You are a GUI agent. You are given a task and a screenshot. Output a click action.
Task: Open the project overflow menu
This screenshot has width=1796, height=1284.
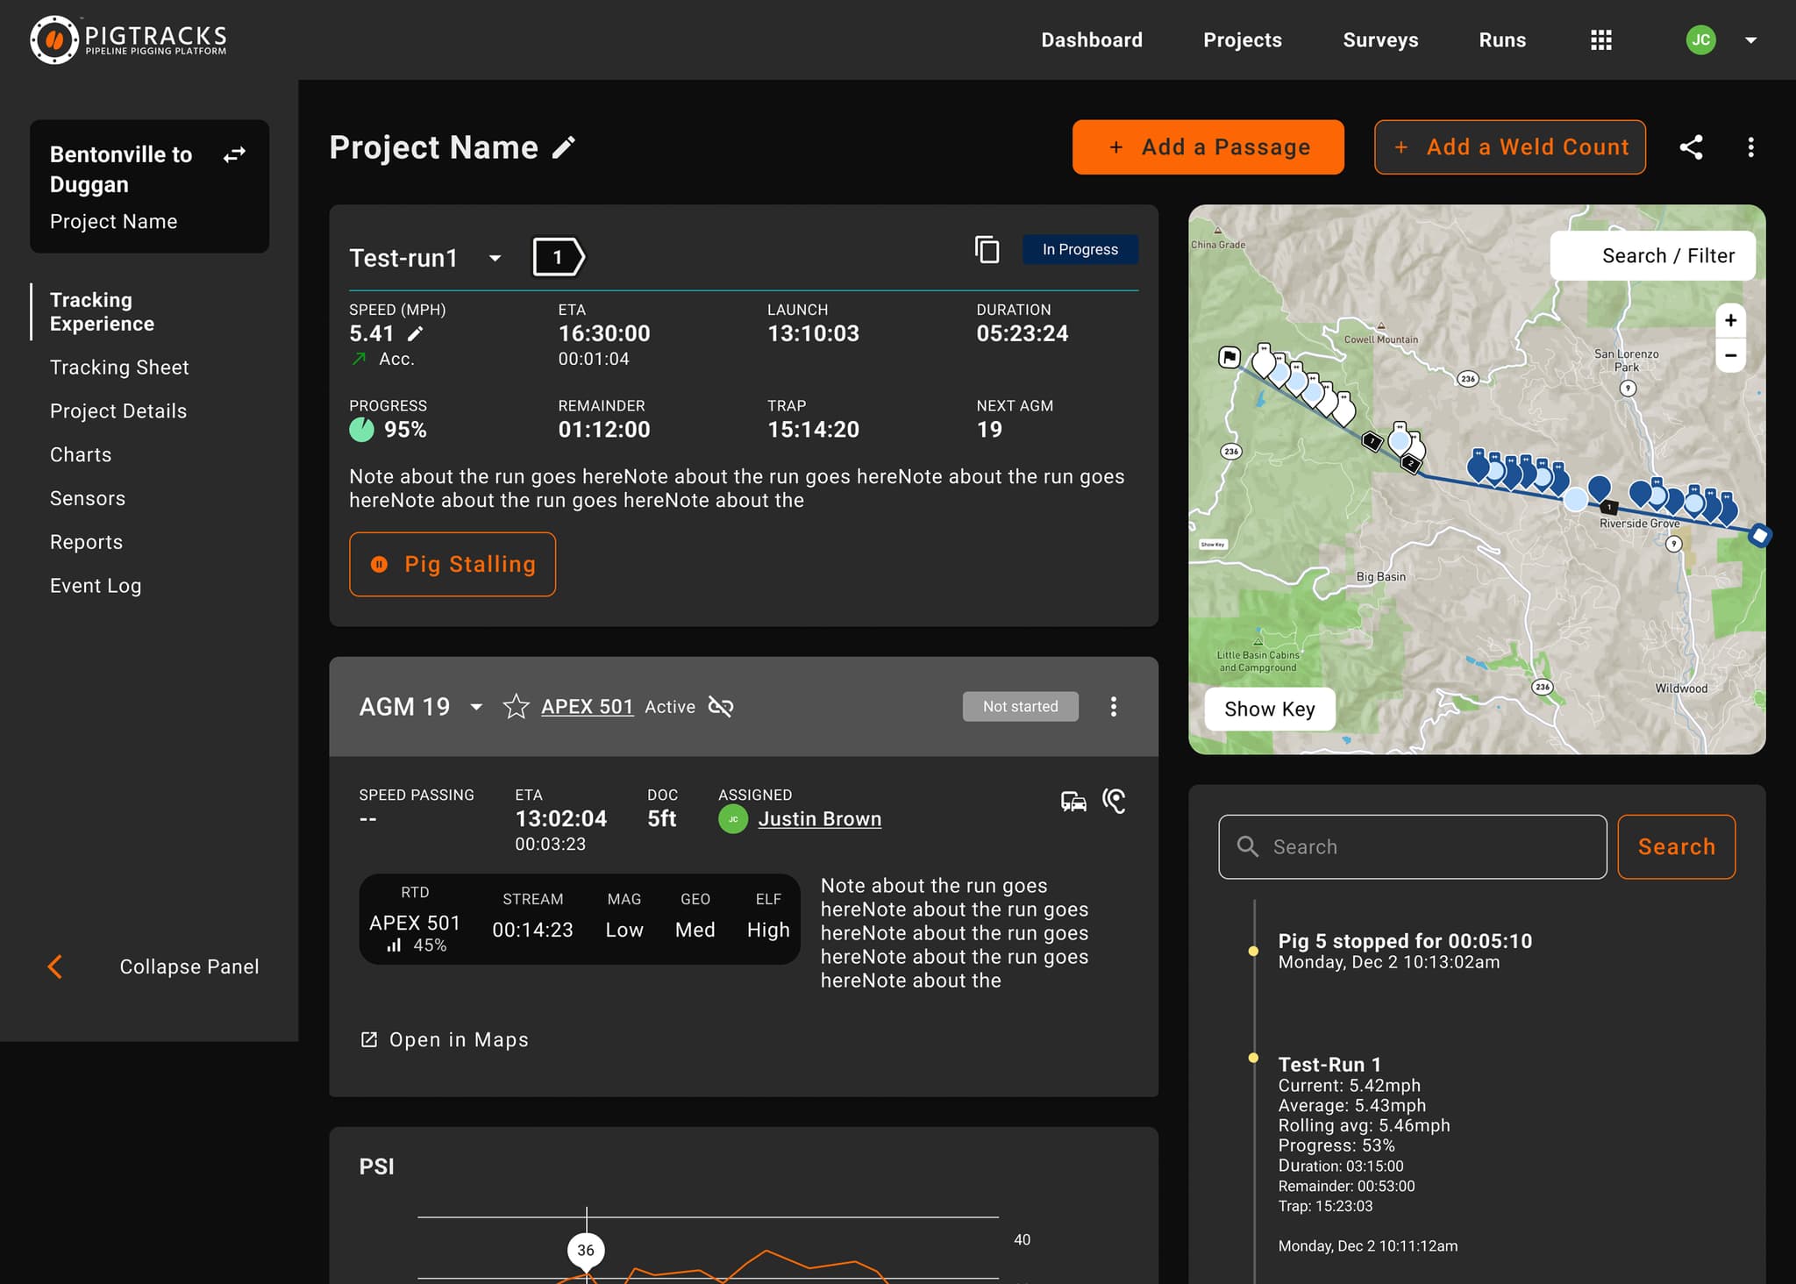coord(1750,146)
